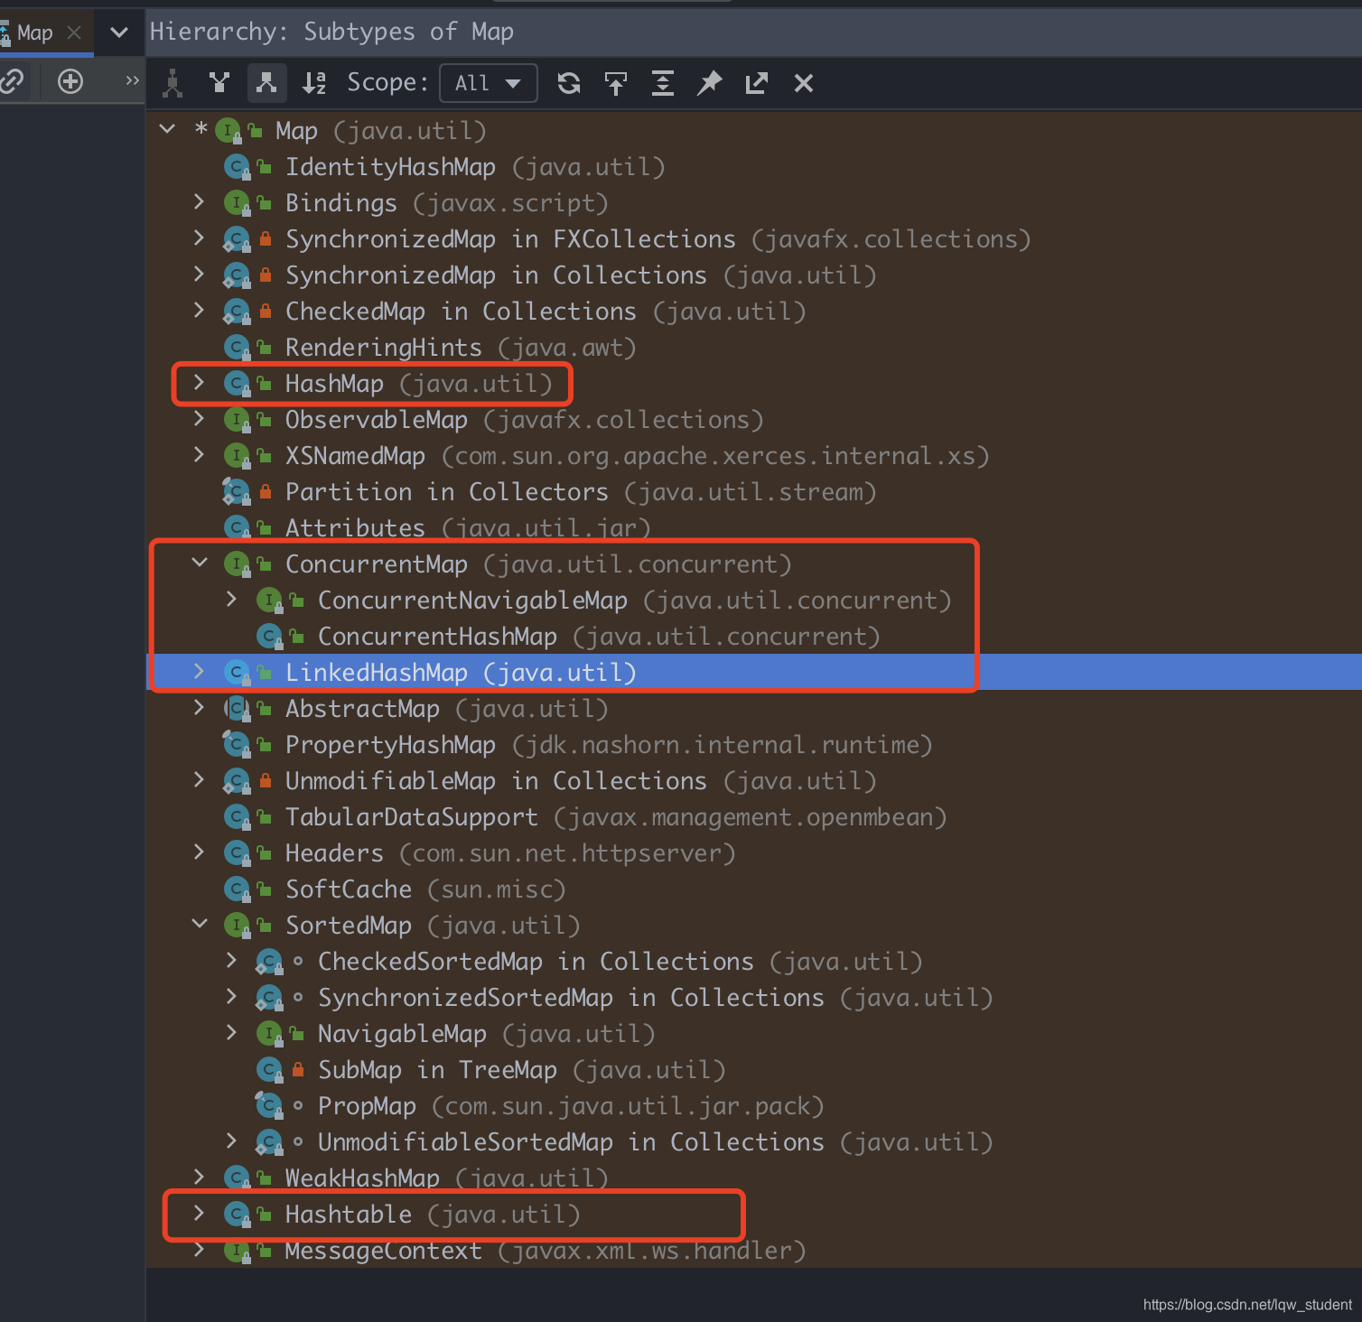
Task: Expand the CheckedMap in Collections node
Action: click(199, 310)
